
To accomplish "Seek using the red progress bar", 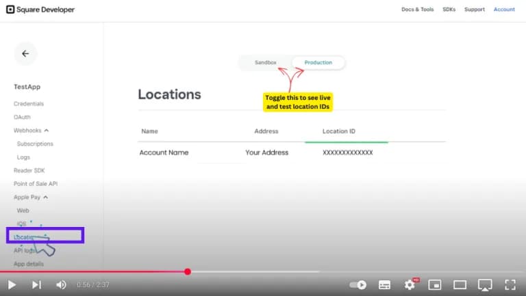I will point(94,271).
